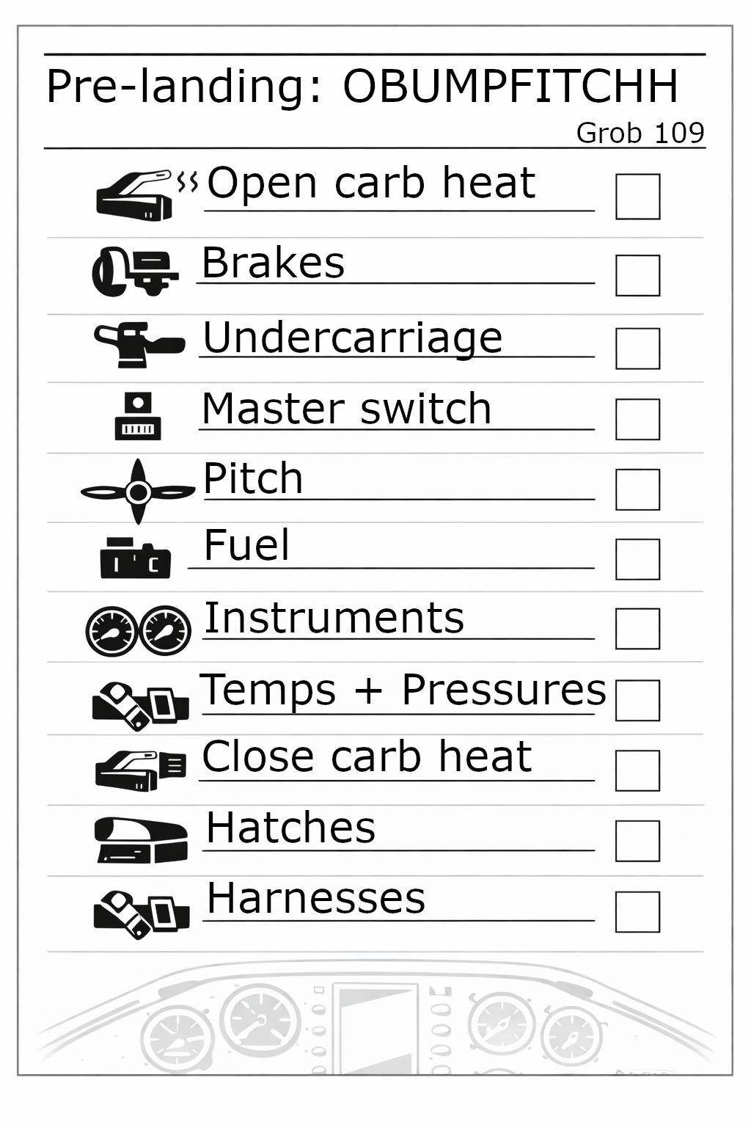
Task: Click the Pre-landing OBUMPFITCHH title
Action: [362, 87]
